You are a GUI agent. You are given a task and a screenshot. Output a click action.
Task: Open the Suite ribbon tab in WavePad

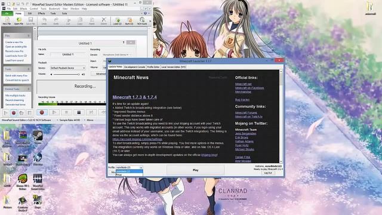[x=64, y=13]
